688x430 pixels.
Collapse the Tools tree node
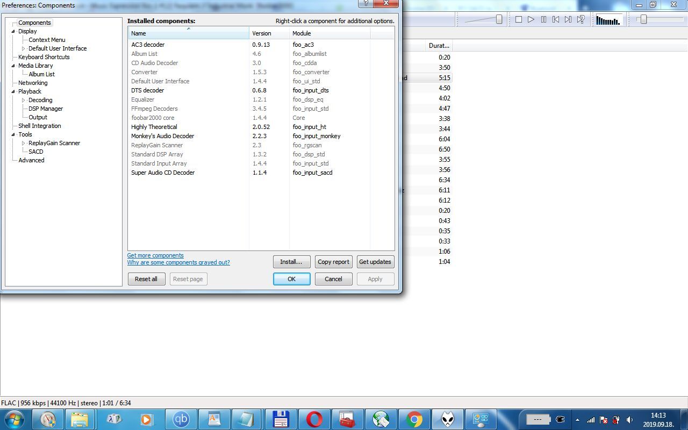pos(13,134)
